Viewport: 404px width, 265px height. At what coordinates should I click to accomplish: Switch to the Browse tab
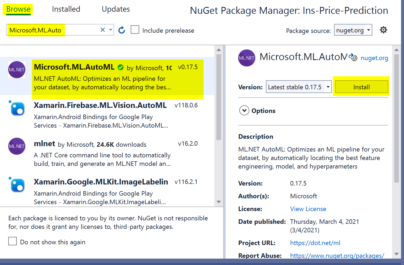coord(18,9)
